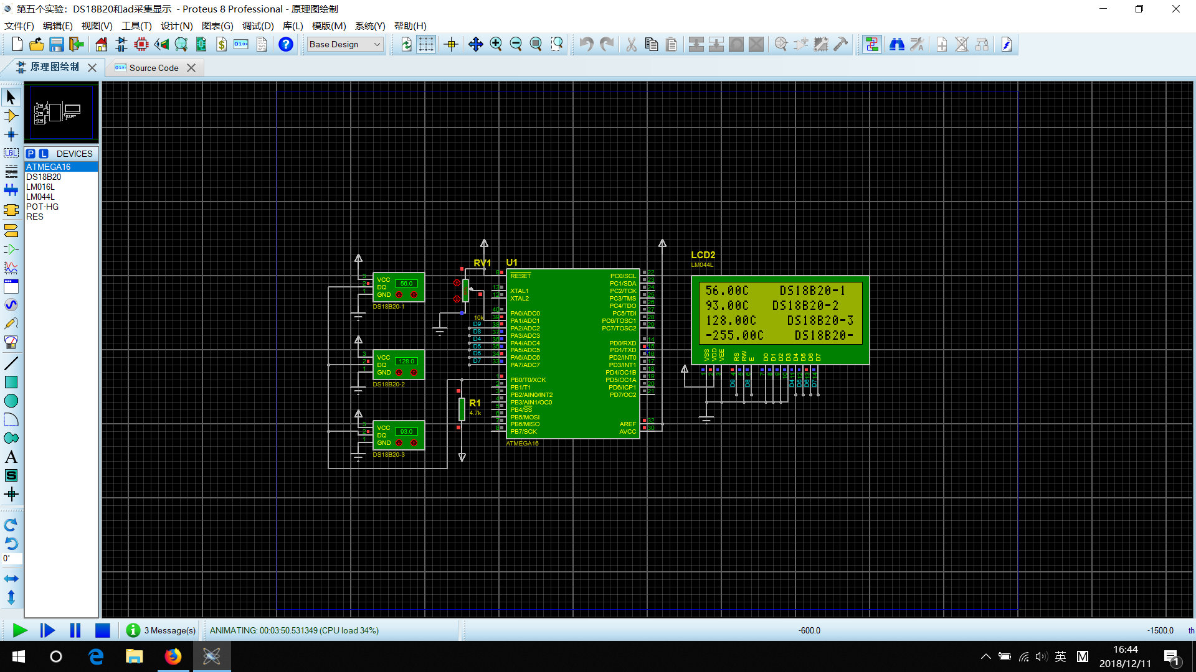This screenshot has width=1196, height=672.
Task: Open the bill of materials dollar icon
Action: point(221,44)
